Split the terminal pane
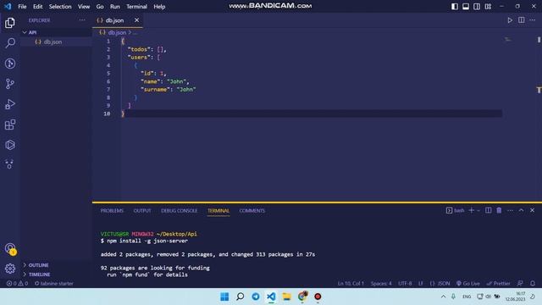Viewport: 542px width, 305px height. point(488,210)
